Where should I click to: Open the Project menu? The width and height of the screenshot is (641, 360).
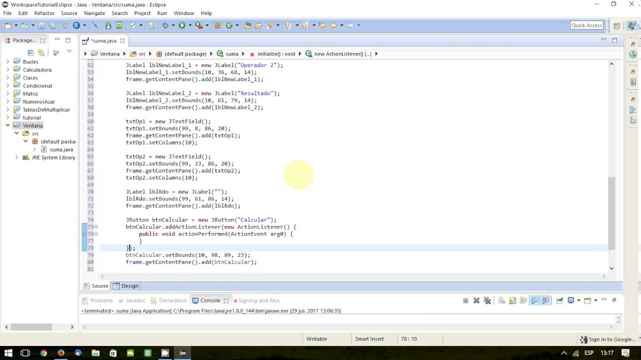[x=142, y=13]
